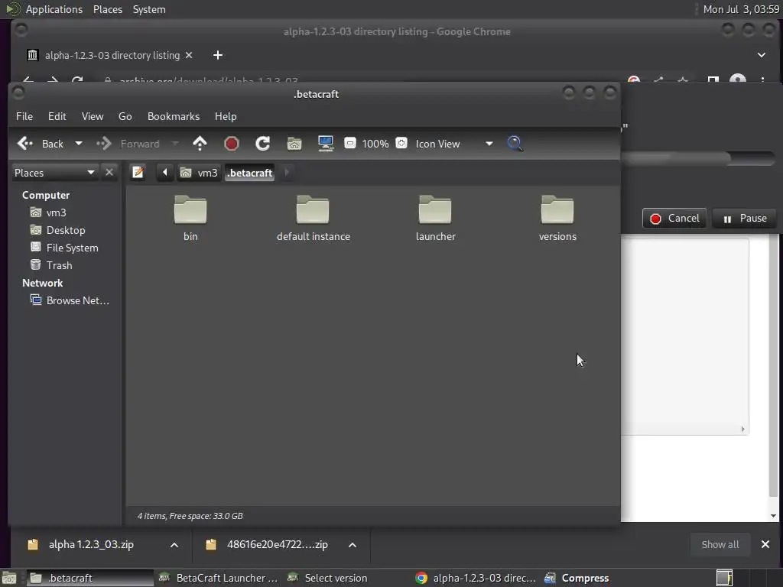Open the Places system menu
The image size is (783, 587).
(x=107, y=9)
